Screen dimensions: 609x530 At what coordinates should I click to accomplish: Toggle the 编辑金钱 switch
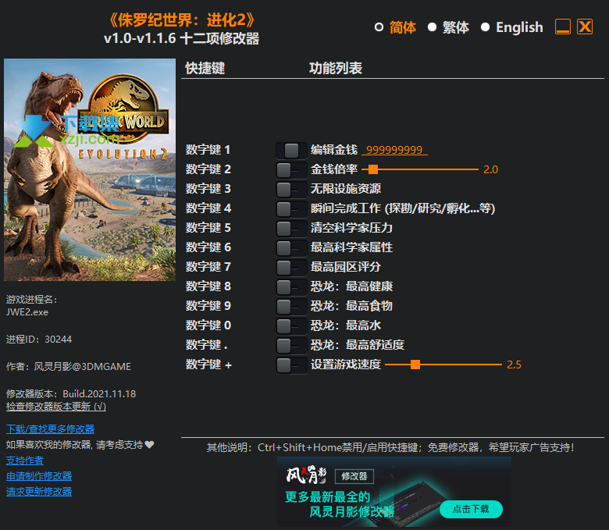pyautogui.click(x=291, y=151)
